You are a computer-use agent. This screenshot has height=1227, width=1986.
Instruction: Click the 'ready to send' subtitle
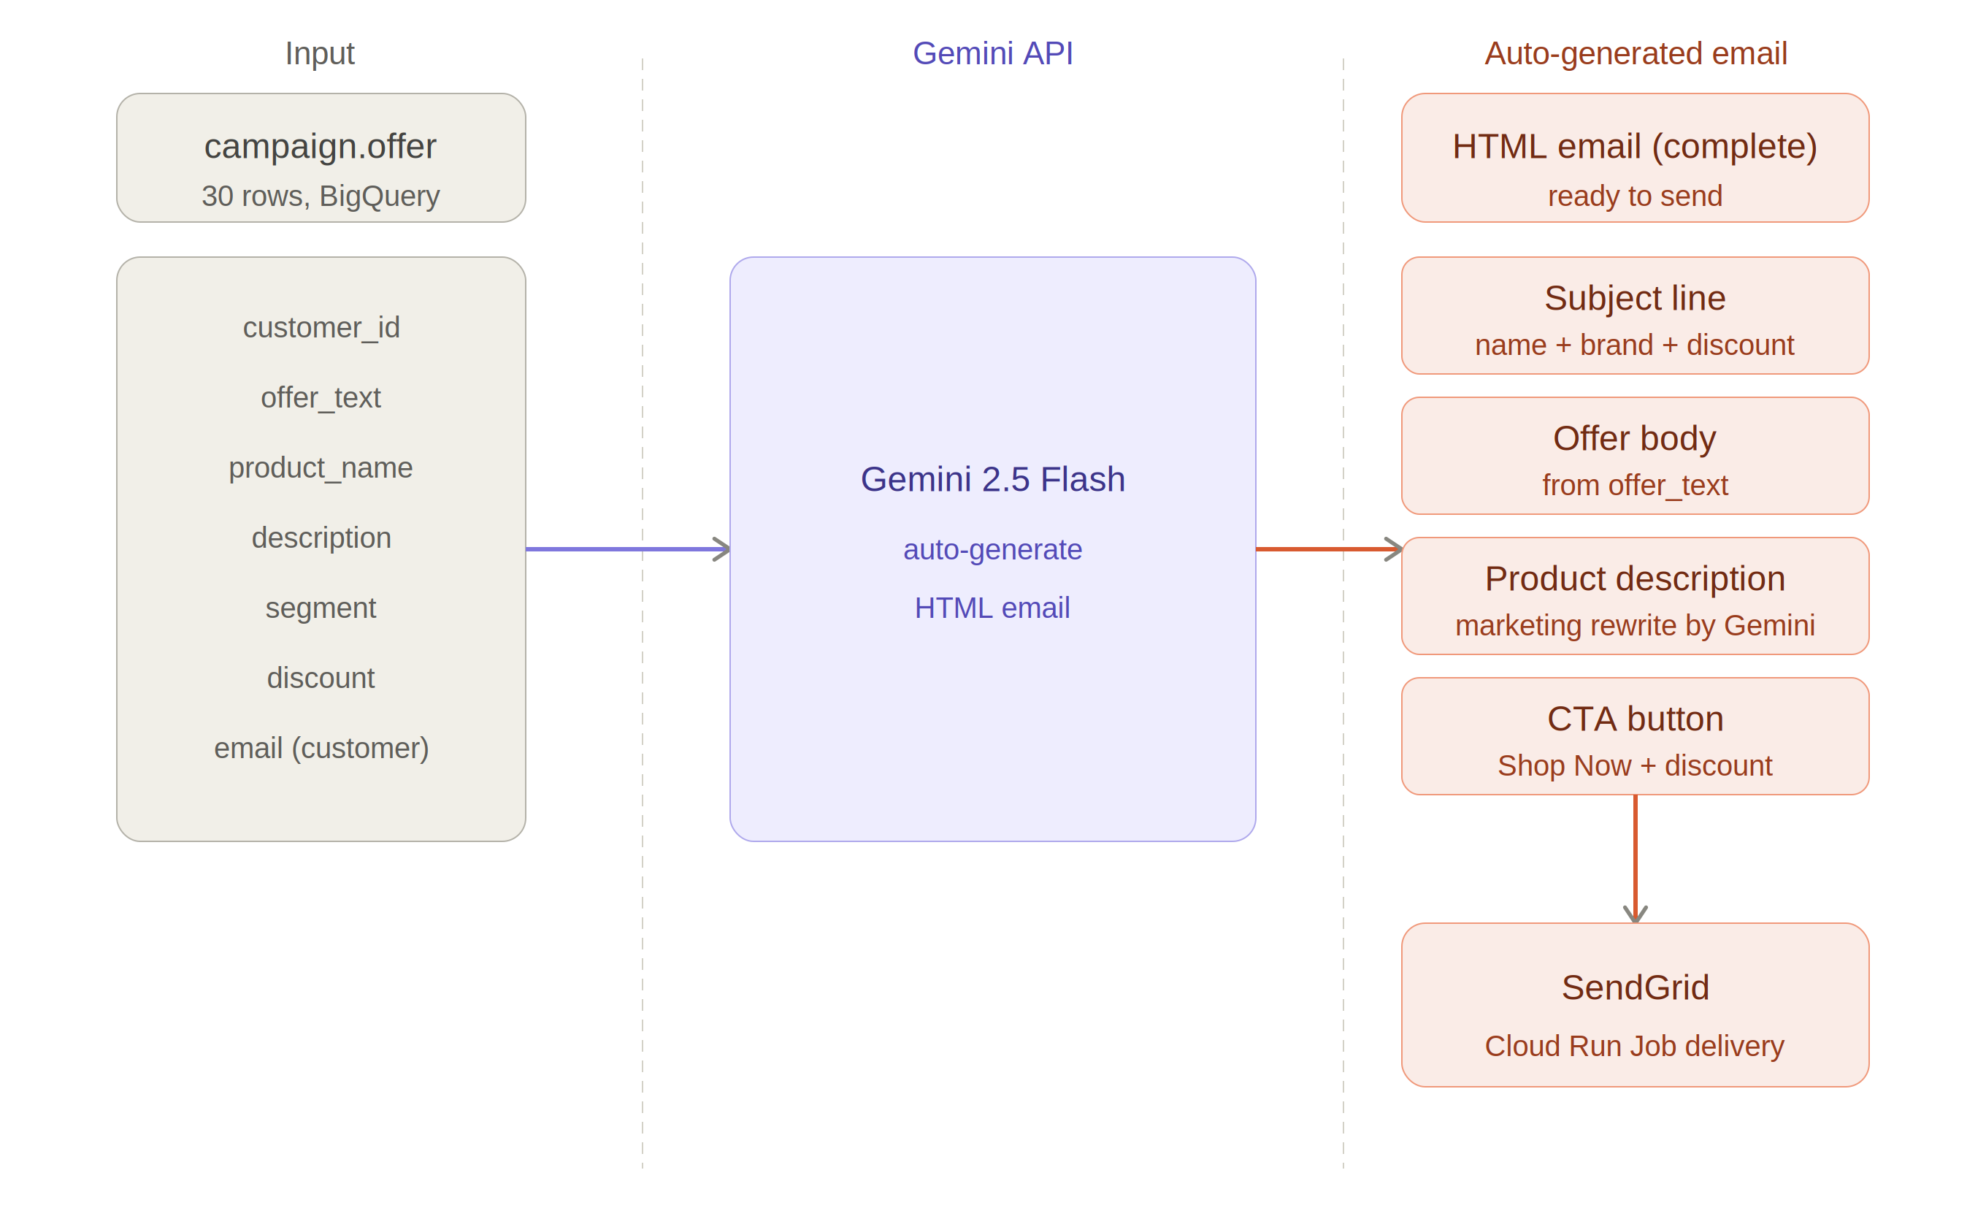click(1634, 196)
